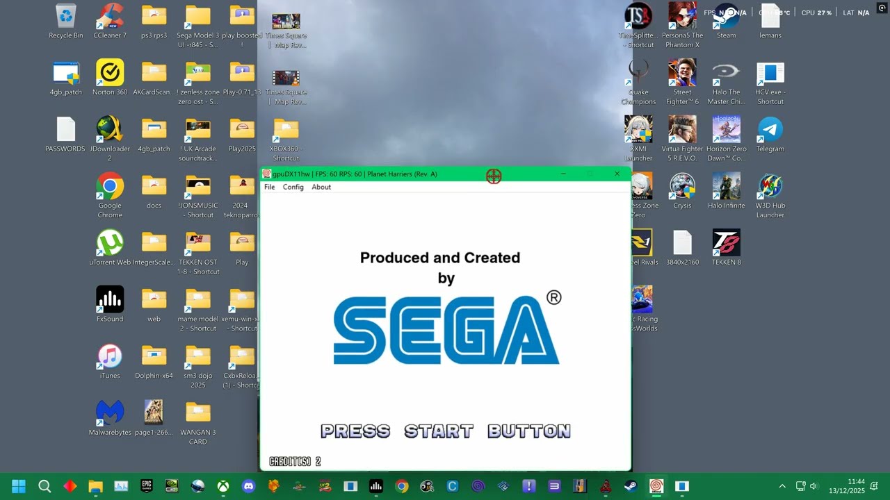Select the UK Arcade soundtrack shortcut
The height and width of the screenshot is (500, 890).
[198, 139]
